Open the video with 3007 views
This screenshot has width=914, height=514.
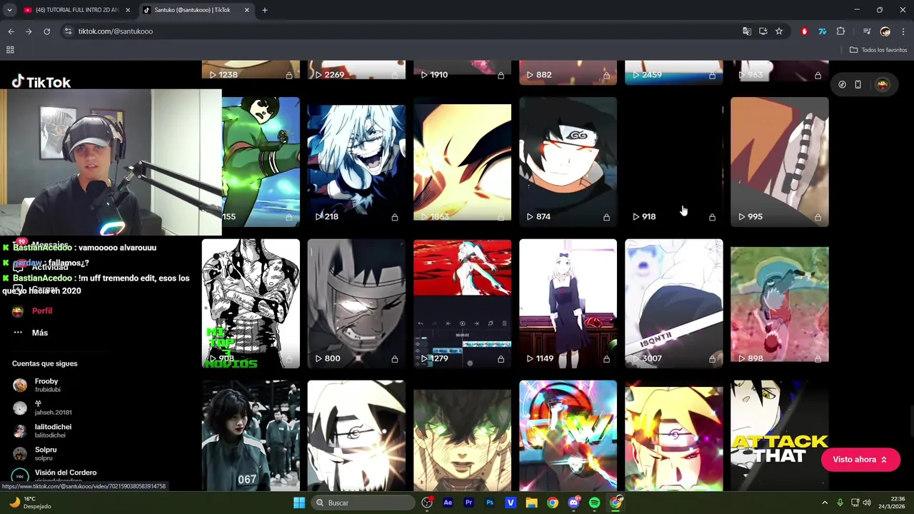(673, 304)
